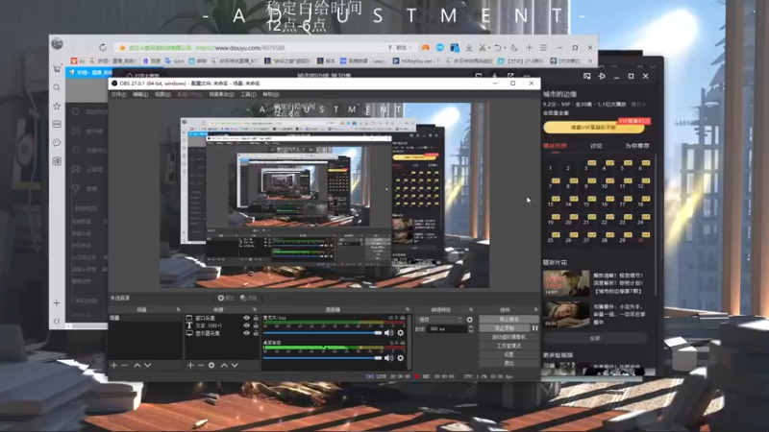This screenshot has width=769, height=432.
Task: Toggle visibility of the text (GDI+) source
Action: pyautogui.click(x=247, y=325)
